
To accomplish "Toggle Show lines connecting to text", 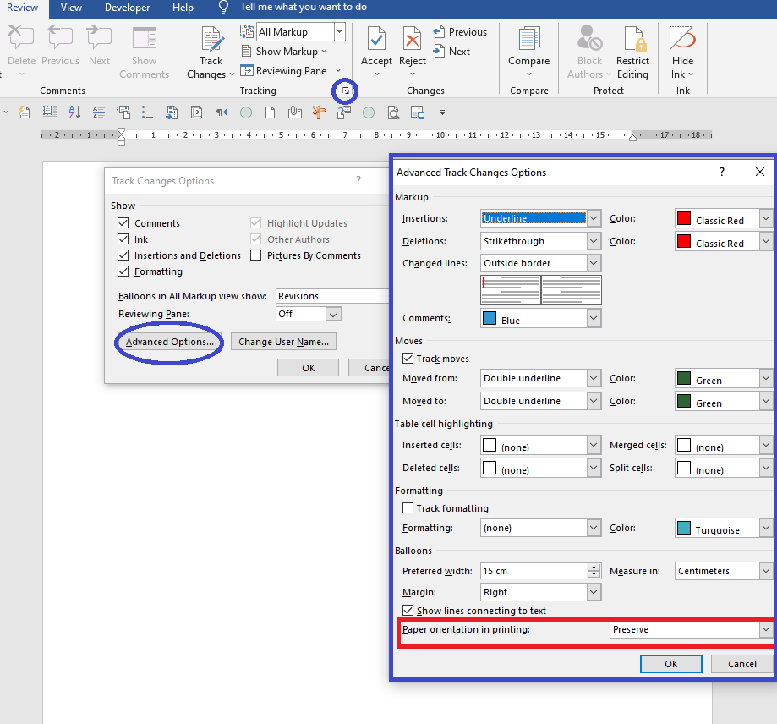I will click(408, 611).
